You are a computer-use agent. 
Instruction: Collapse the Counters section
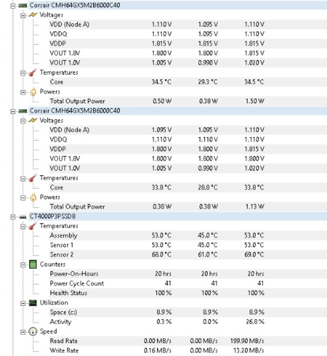(23, 265)
